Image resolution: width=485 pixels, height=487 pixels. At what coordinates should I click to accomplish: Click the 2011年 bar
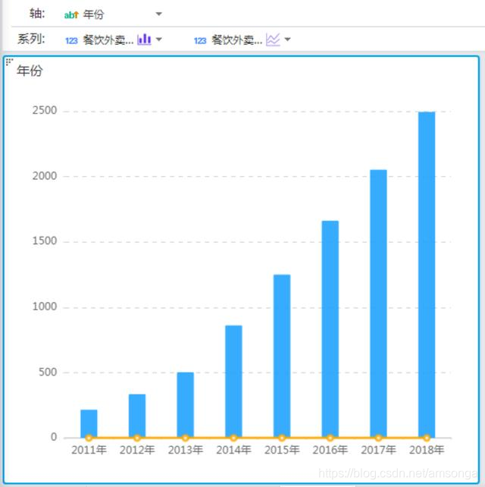point(89,423)
